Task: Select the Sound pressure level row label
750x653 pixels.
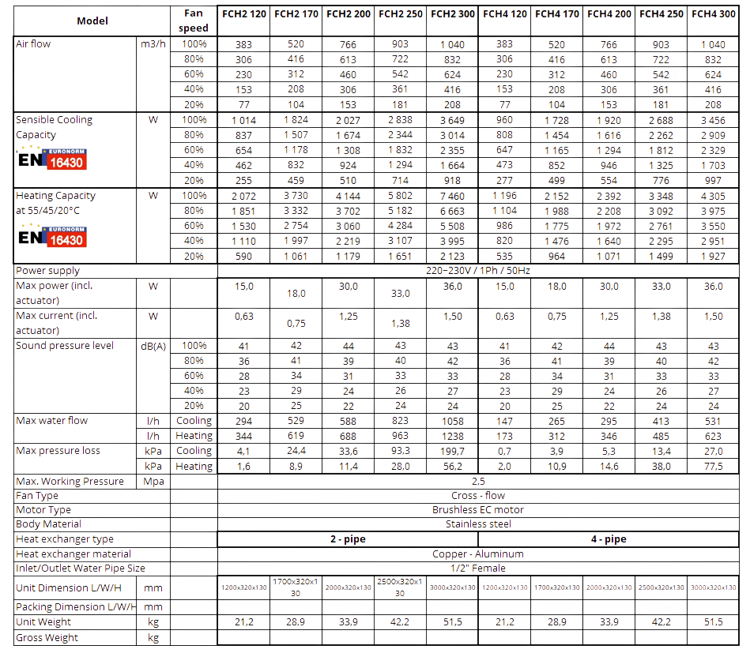Action: (x=65, y=346)
